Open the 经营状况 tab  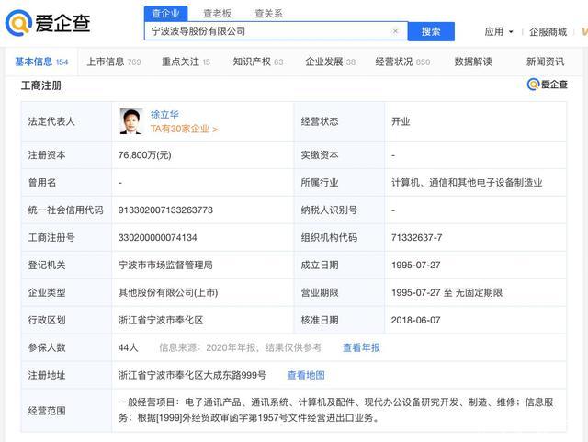[x=402, y=62]
